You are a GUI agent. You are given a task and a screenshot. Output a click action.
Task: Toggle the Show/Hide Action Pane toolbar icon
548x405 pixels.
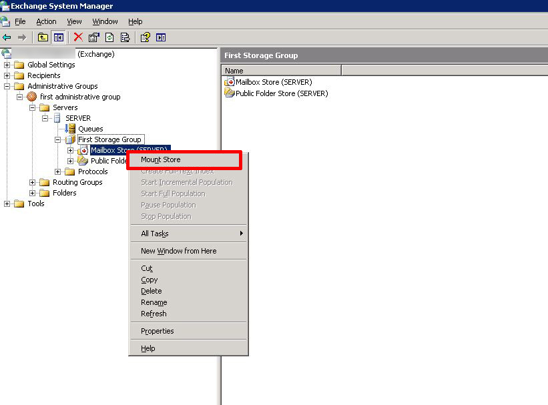[161, 37]
